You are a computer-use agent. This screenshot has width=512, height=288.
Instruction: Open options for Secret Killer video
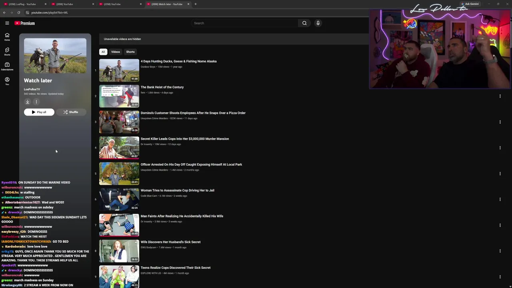(x=500, y=148)
